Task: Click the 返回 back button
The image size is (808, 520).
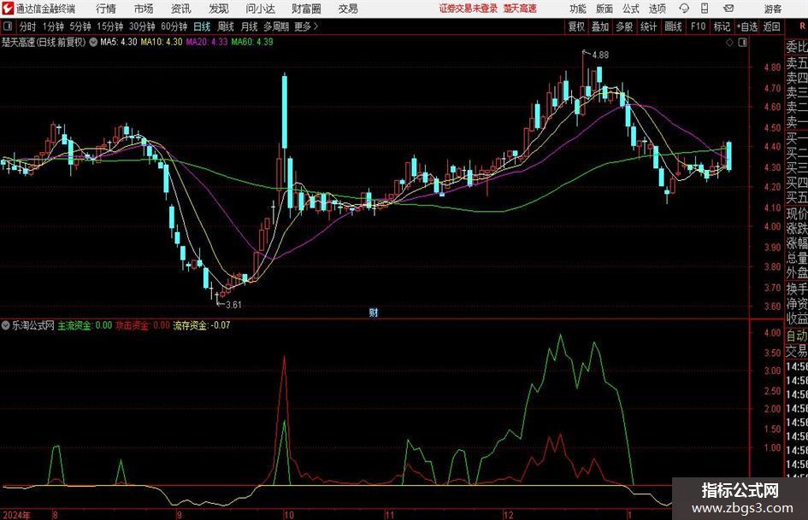Action: point(771,26)
